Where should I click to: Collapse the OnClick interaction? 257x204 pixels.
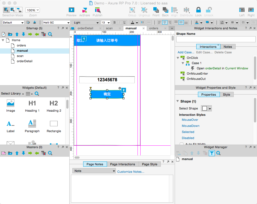pyautogui.click(x=178, y=58)
